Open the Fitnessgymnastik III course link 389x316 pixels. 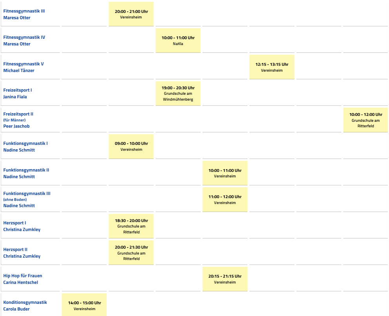coord(24,11)
